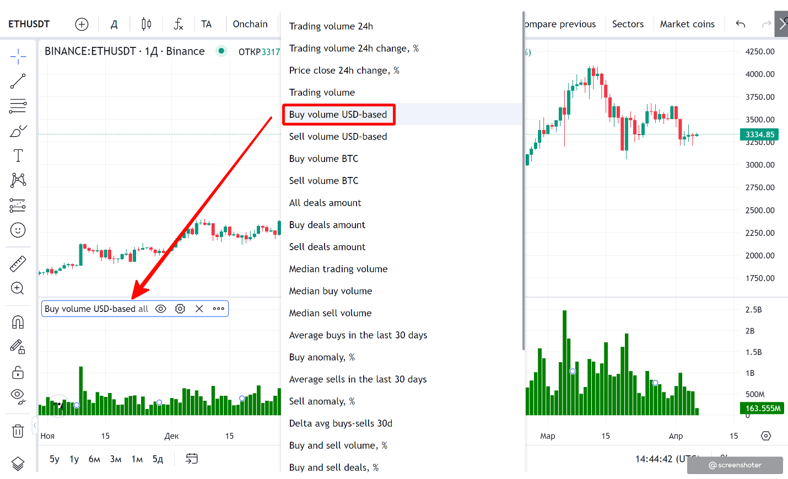Viewport: 788px width, 479px height.
Task: Remove the Buy volume USD-based indicator
Action: [199, 309]
